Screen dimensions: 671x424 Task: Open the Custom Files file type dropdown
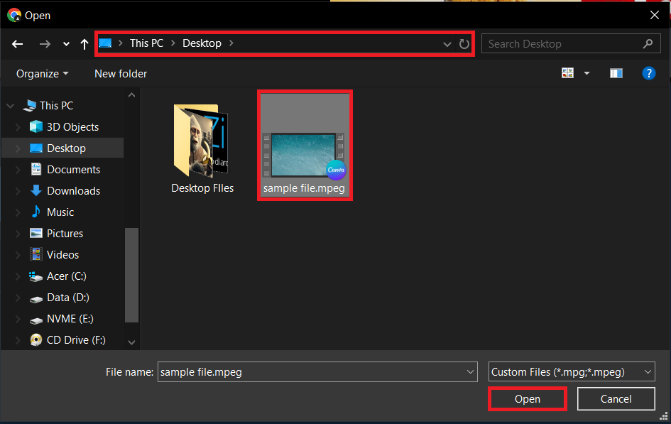pyautogui.click(x=572, y=371)
